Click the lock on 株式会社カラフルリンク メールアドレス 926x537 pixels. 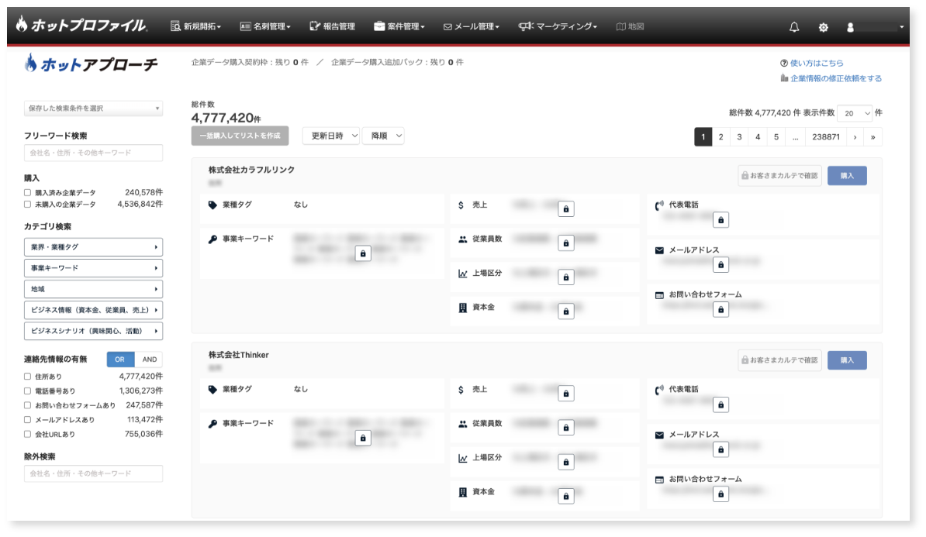[720, 265]
